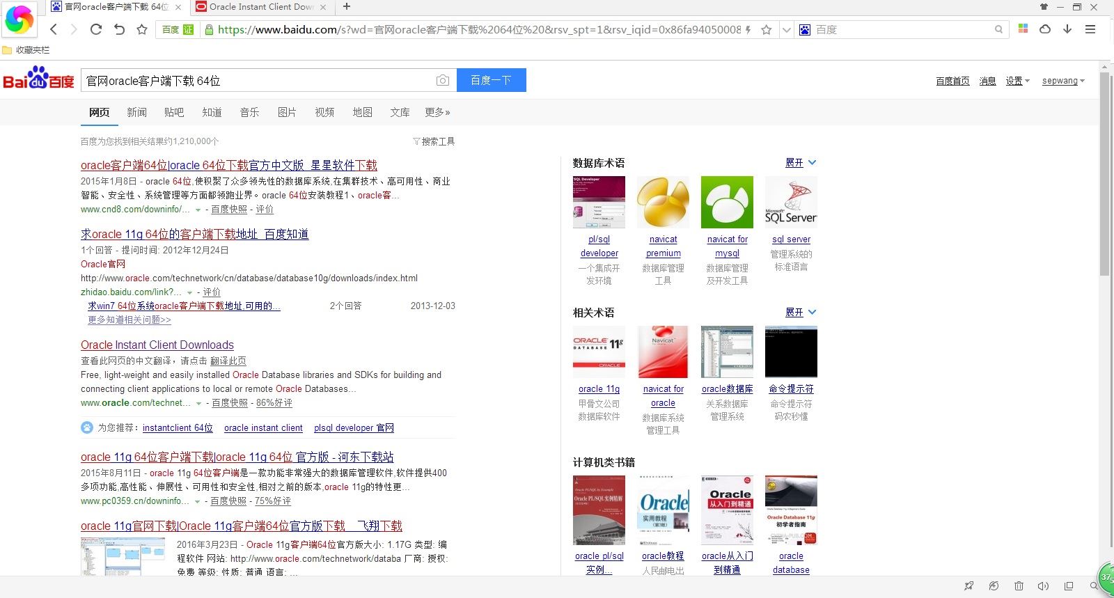
Task: Click the browser forward arrow
Action: 74,29
